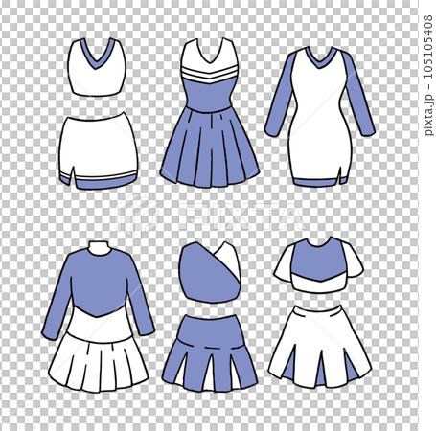Select the blue wrap-style crop top

click(x=210, y=272)
